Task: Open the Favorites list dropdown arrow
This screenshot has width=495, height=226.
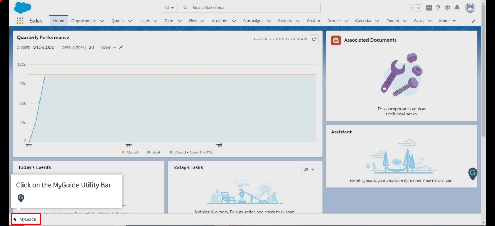Action: coord(419,8)
